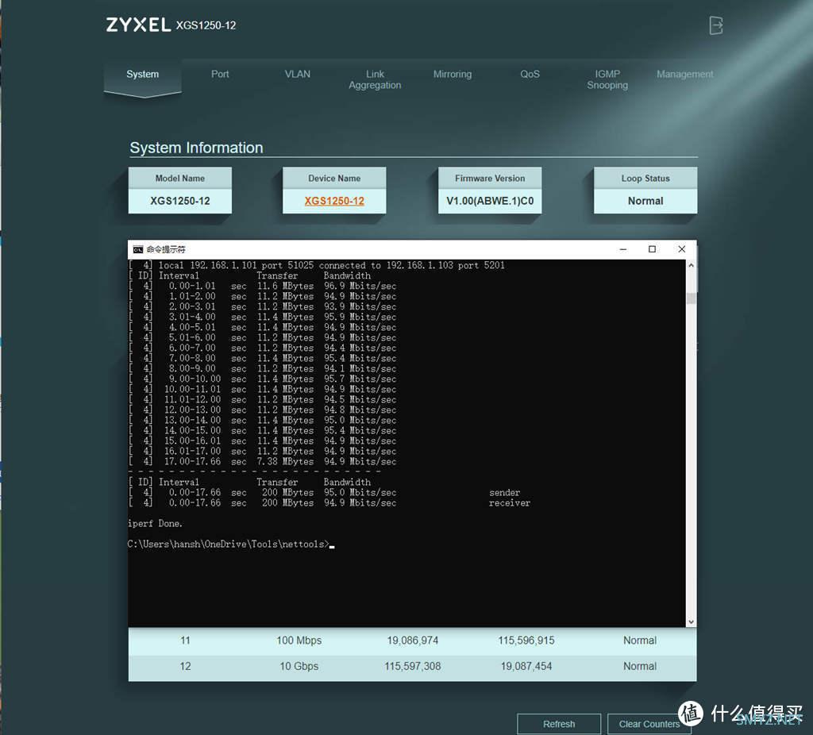Open the Management tab
The width and height of the screenshot is (813, 735).
(685, 74)
